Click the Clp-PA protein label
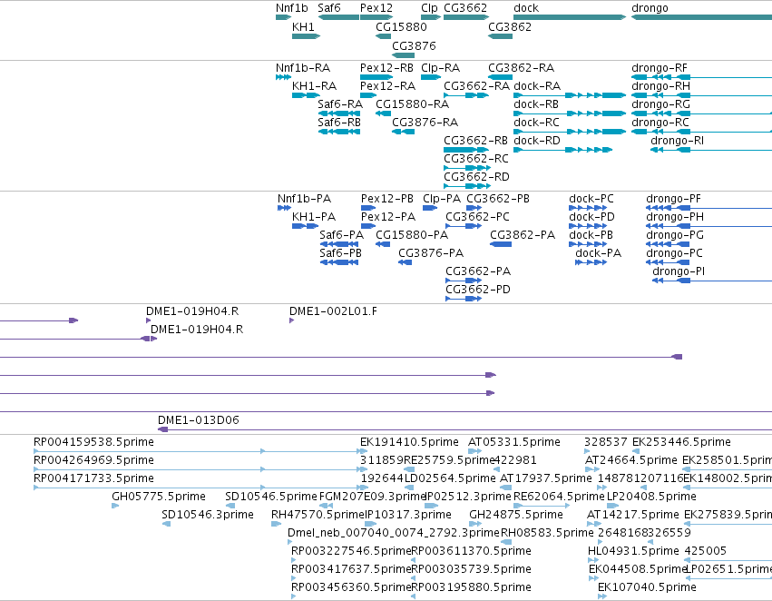Screen dimensions: 772x601 click(442, 199)
